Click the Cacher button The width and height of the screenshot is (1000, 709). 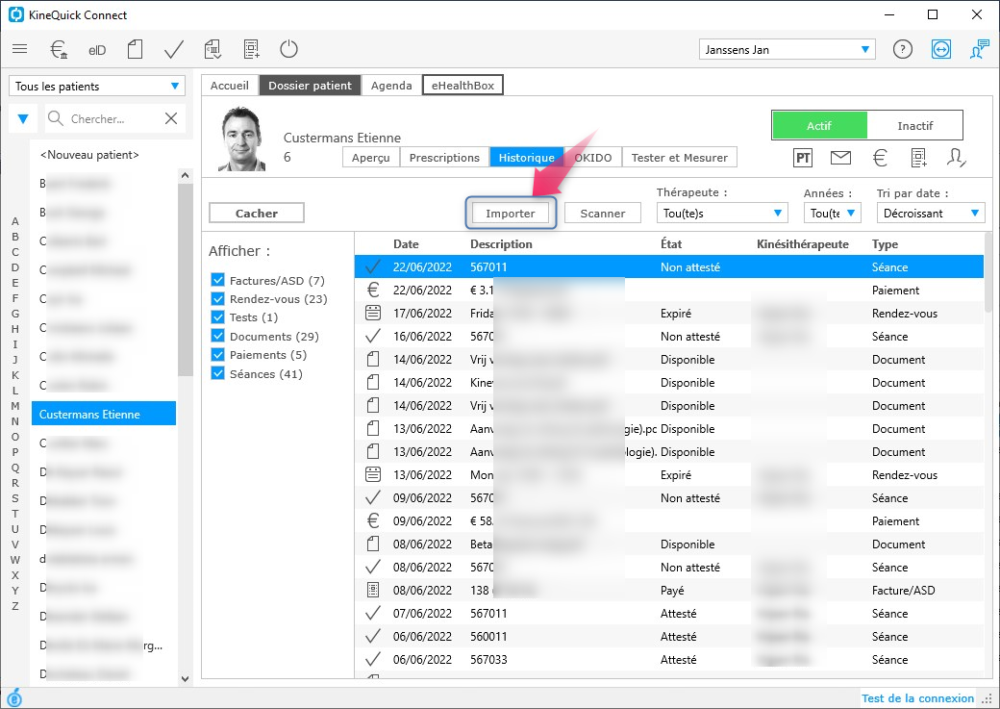pos(257,214)
